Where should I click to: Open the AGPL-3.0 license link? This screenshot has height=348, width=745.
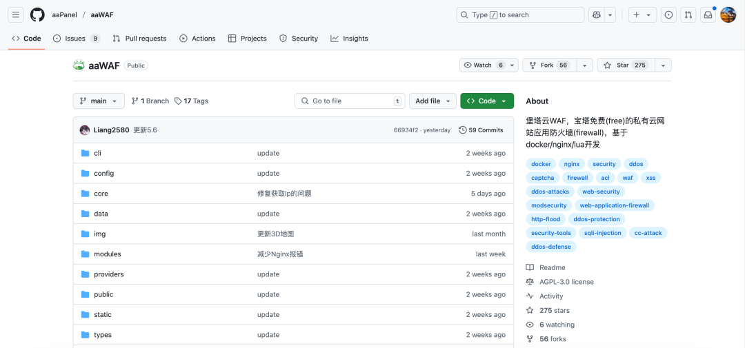click(x=566, y=282)
